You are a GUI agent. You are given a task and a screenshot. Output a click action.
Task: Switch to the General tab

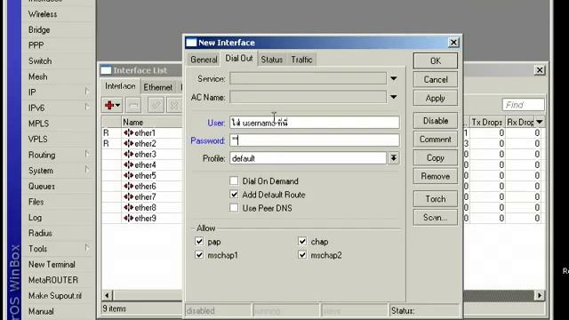click(204, 60)
